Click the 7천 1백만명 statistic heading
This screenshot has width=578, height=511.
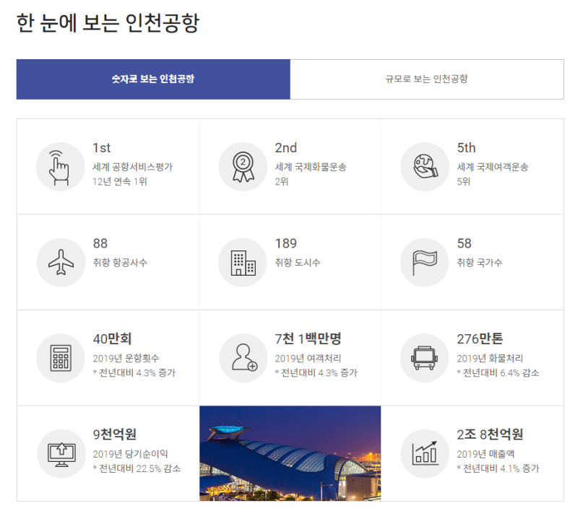click(308, 339)
